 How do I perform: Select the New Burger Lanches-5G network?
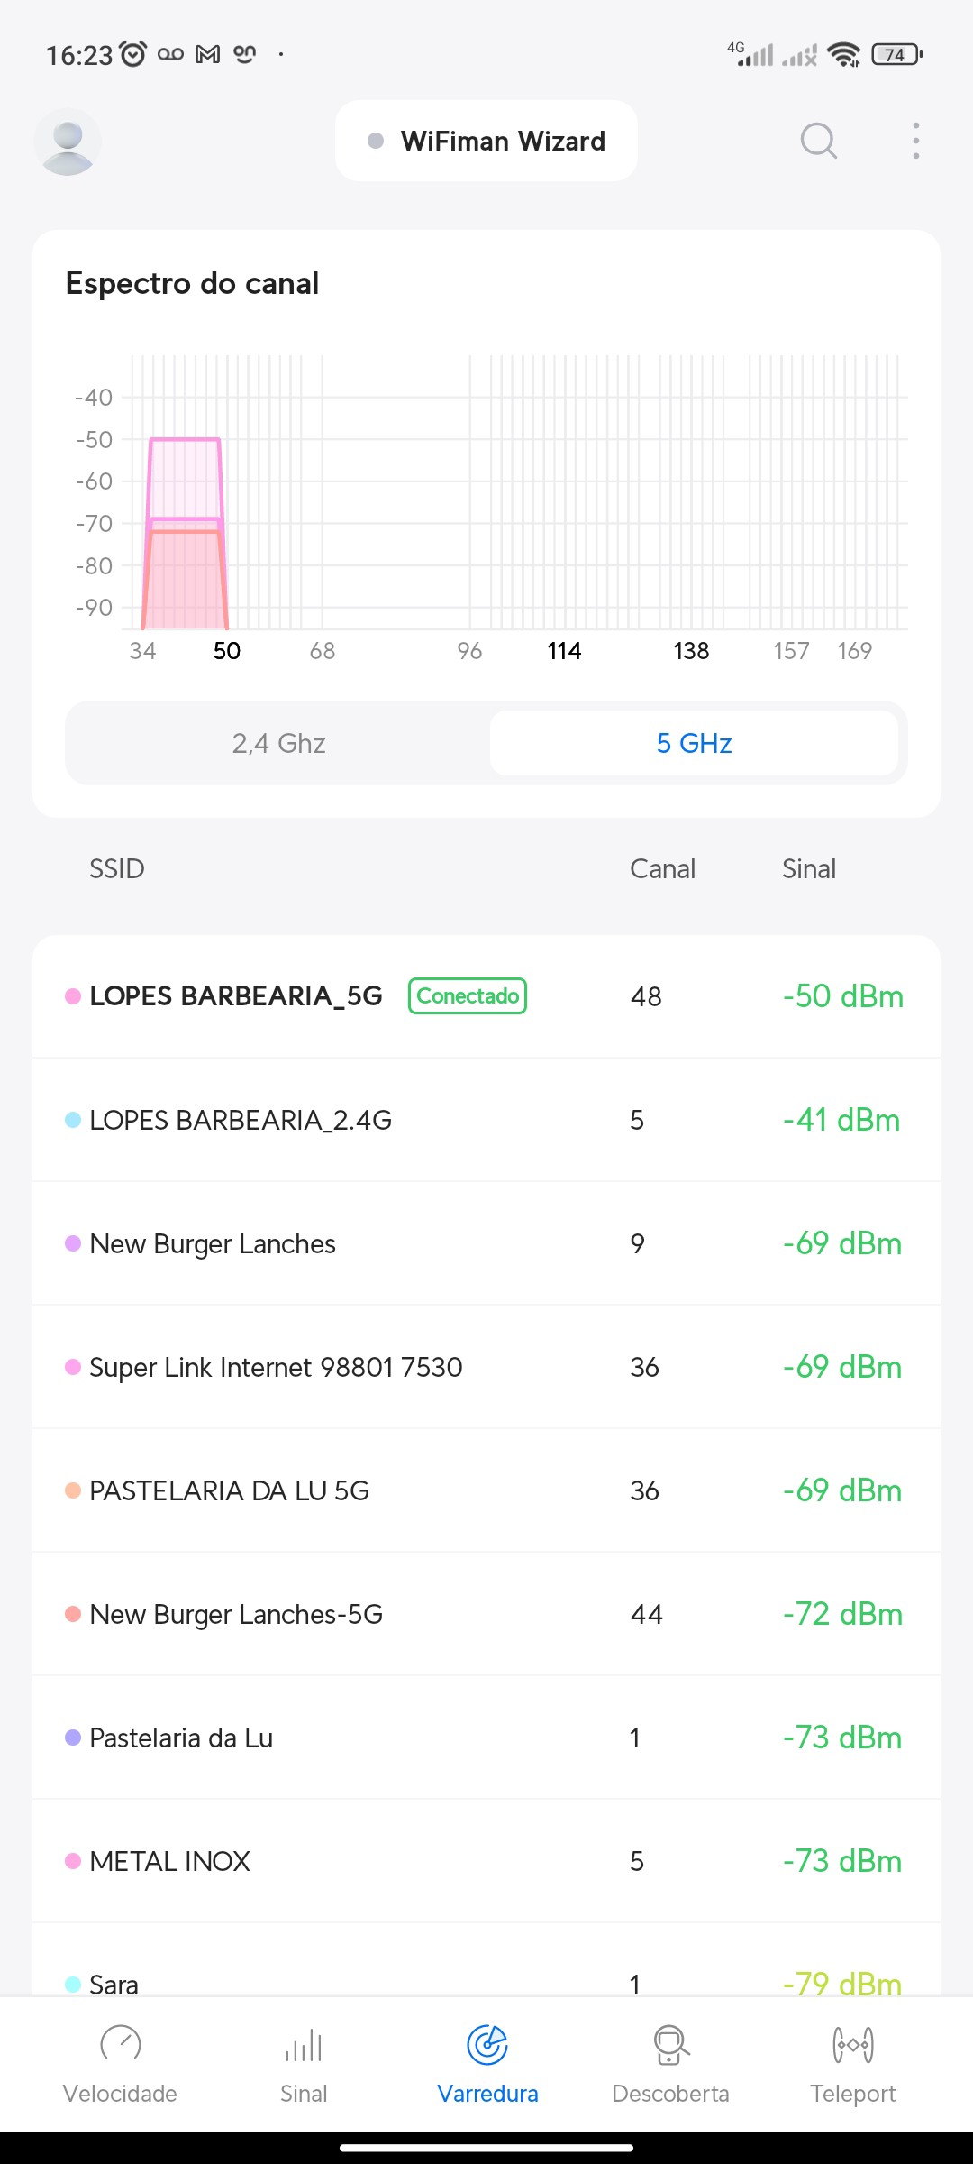[x=236, y=1614]
